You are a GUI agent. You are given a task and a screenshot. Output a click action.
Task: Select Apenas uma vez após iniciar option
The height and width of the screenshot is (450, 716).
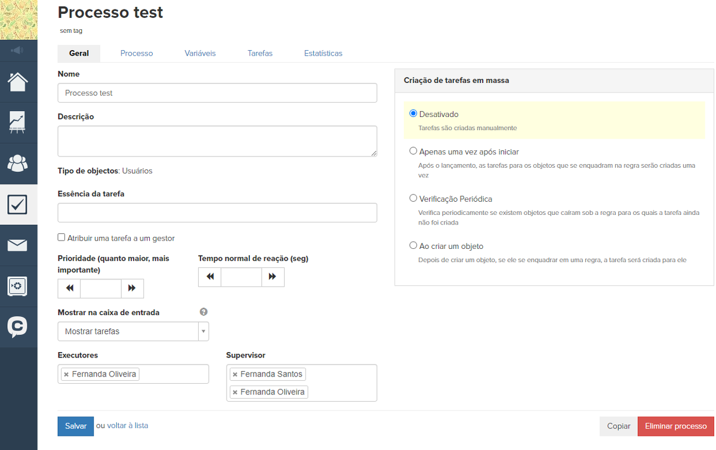(413, 152)
